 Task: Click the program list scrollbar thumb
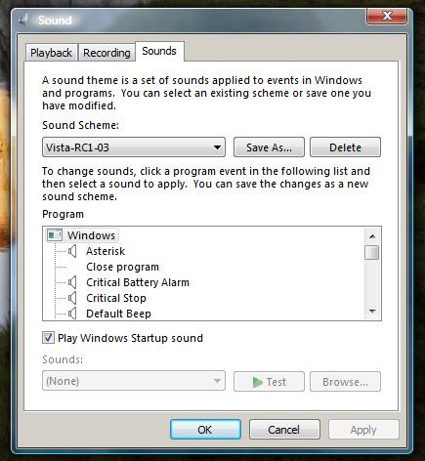pyautogui.click(x=372, y=253)
